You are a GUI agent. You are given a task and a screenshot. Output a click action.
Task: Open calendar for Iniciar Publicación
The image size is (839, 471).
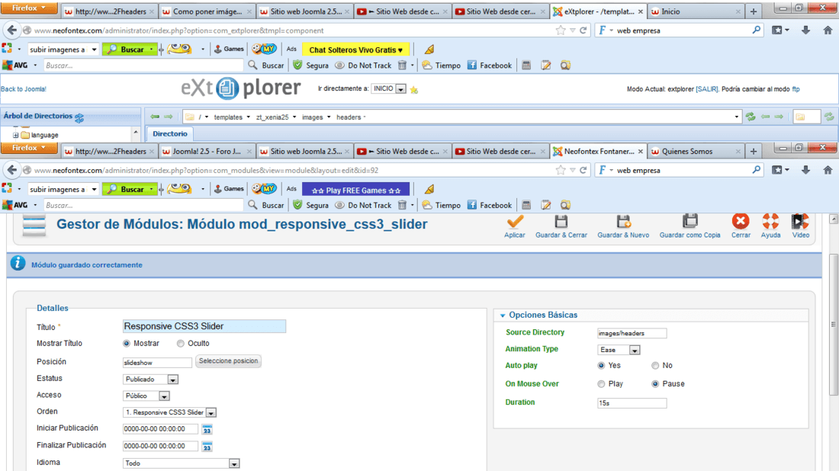pos(207,429)
